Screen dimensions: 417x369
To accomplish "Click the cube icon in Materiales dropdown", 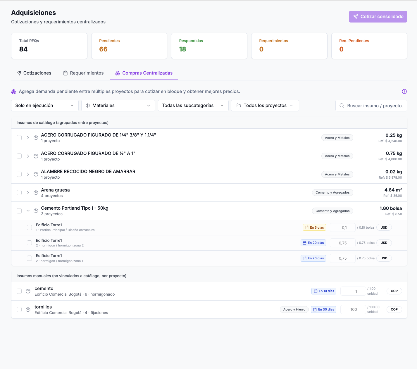I will 88,106.
